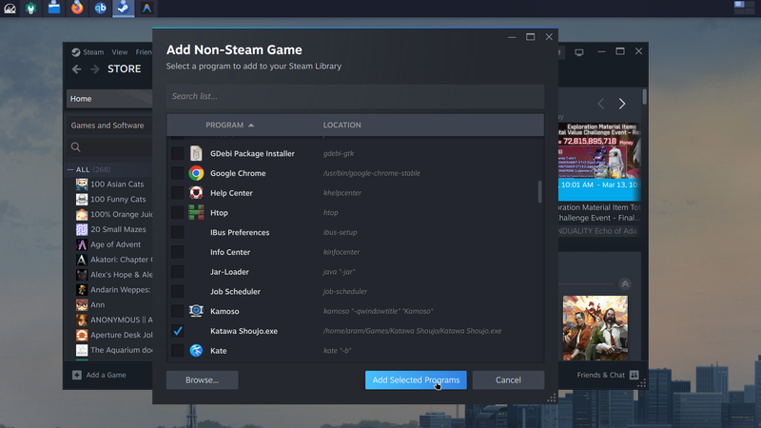Click the Add a Game plus icon
This screenshot has width=761, height=428.
[77, 375]
